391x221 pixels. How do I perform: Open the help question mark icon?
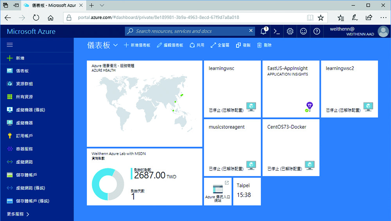(317, 31)
